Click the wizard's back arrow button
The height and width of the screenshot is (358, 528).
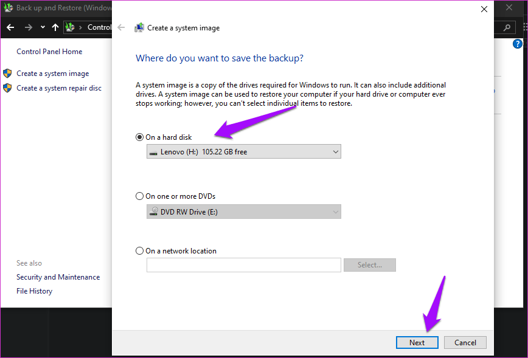[x=121, y=27]
